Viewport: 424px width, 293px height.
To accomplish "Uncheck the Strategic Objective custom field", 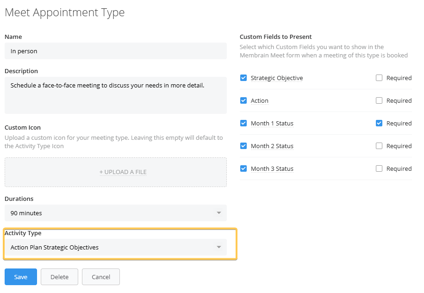I will (x=243, y=78).
